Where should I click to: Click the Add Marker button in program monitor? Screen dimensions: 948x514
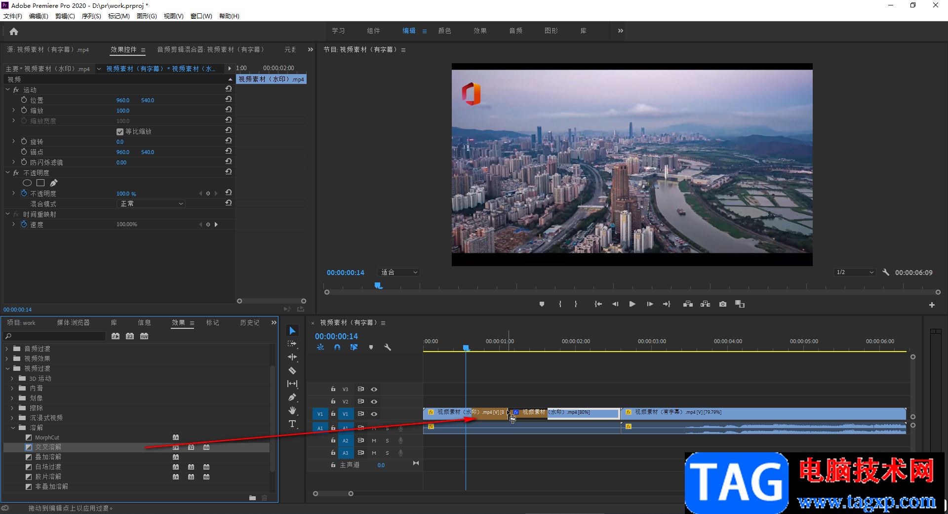tap(542, 304)
